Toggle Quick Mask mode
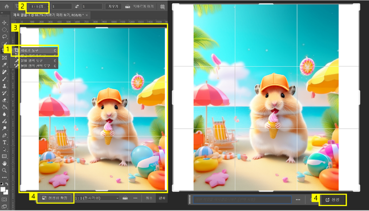Viewport: 369px width, 211px height. [4, 200]
